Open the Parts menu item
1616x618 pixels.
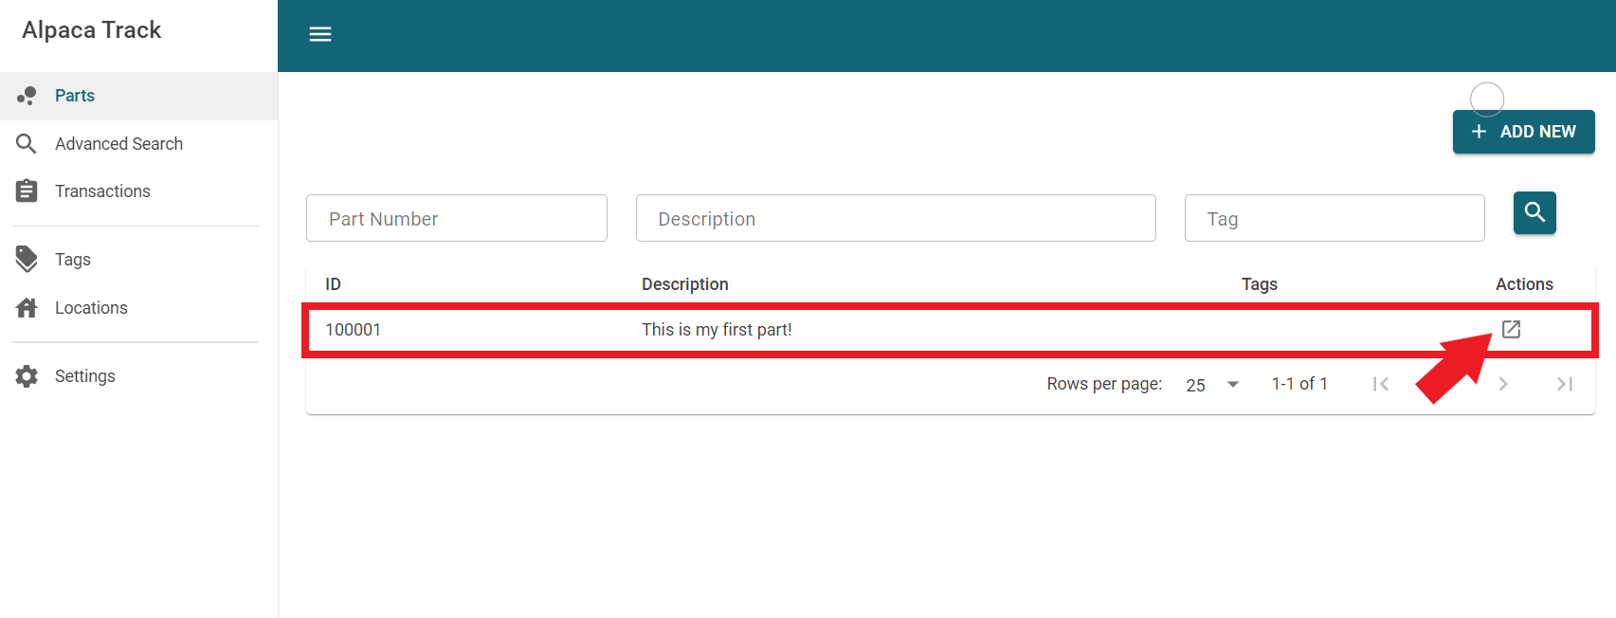(x=75, y=96)
